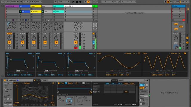Select the sine waveform shape for LFO 1
This screenshot has height=107, width=191.
coord(112,70)
